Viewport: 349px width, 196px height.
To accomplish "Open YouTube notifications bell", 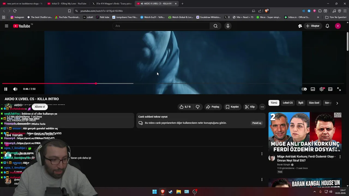I will [x=327, y=26].
